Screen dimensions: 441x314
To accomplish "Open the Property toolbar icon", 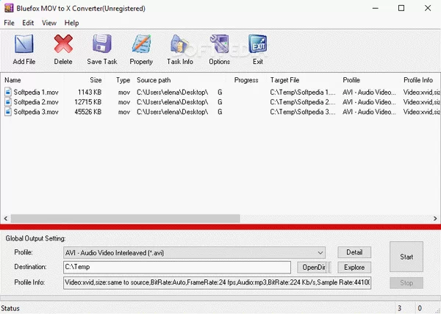I will (x=141, y=46).
